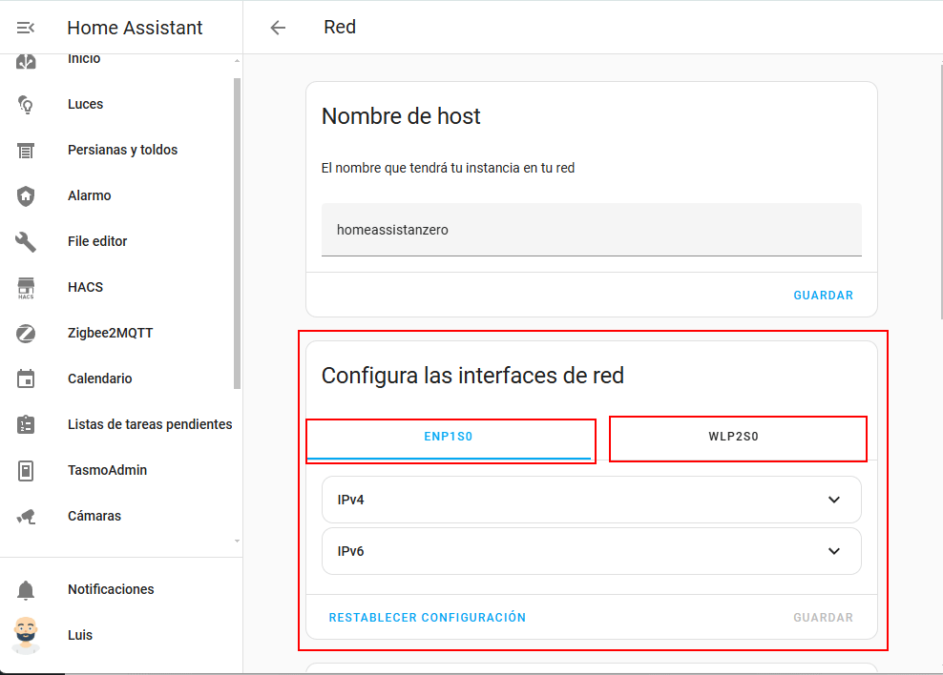This screenshot has width=943, height=675.
Task: Open the TasmoAdmin icon
Action: tap(26, 470)
